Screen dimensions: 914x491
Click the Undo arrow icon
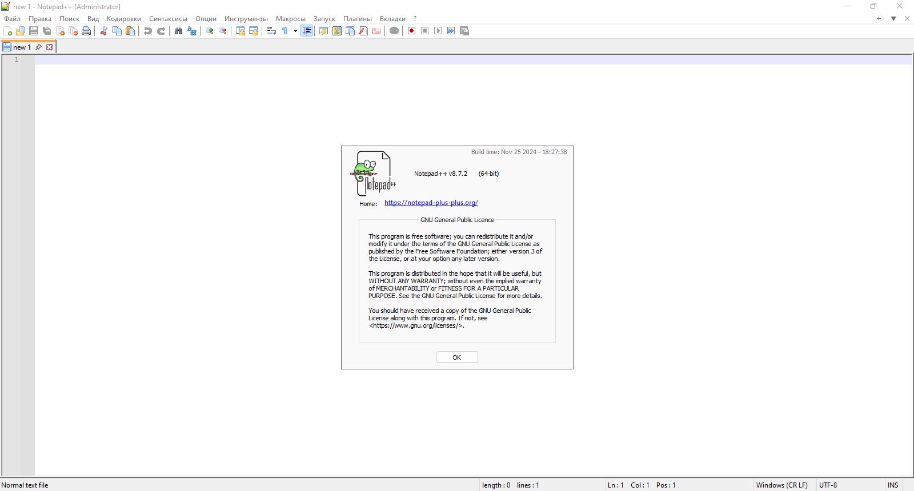coord(148,31)
